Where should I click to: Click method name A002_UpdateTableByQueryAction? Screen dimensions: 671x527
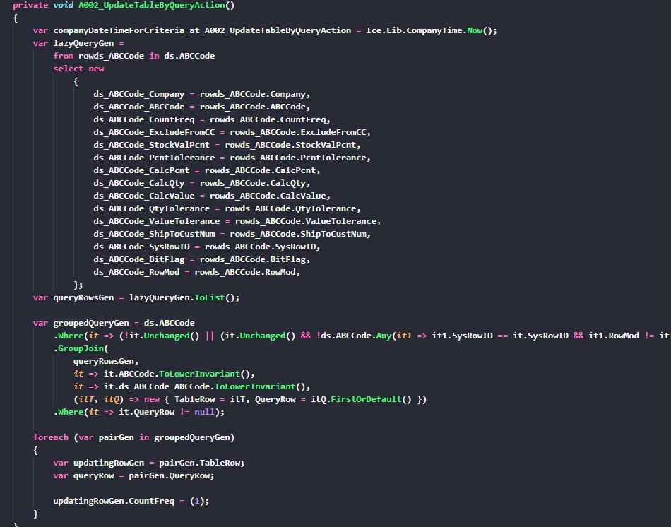coord(151,5)
